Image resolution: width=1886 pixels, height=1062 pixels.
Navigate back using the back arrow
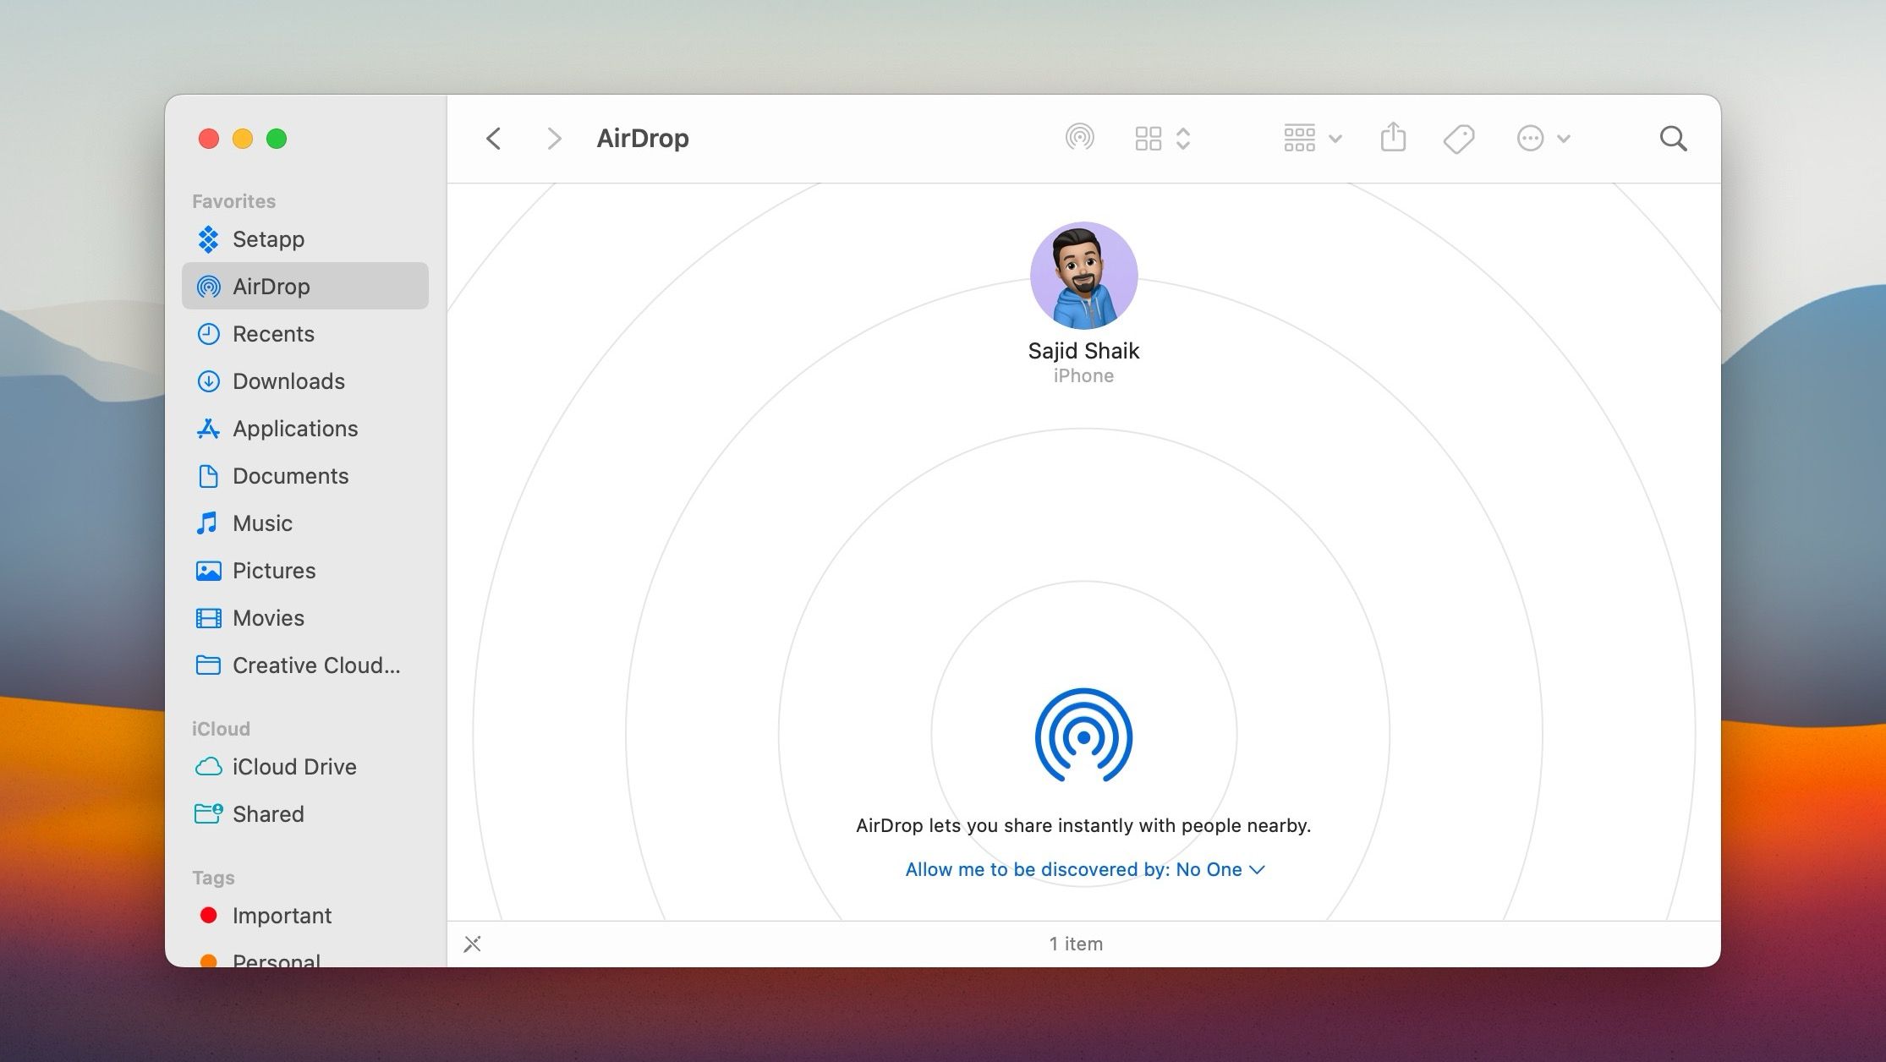pos(494,138)
